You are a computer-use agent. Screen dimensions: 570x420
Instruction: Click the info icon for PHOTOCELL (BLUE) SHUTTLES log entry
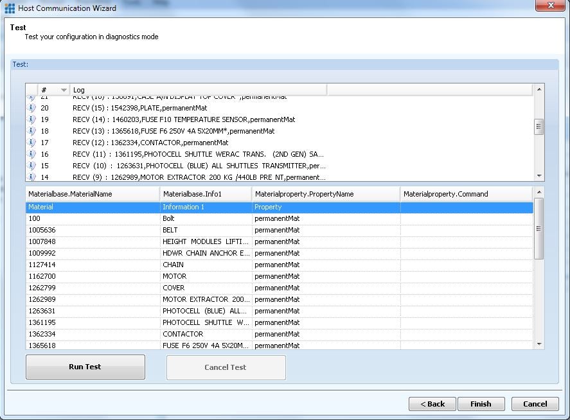[x=31, y=166]
